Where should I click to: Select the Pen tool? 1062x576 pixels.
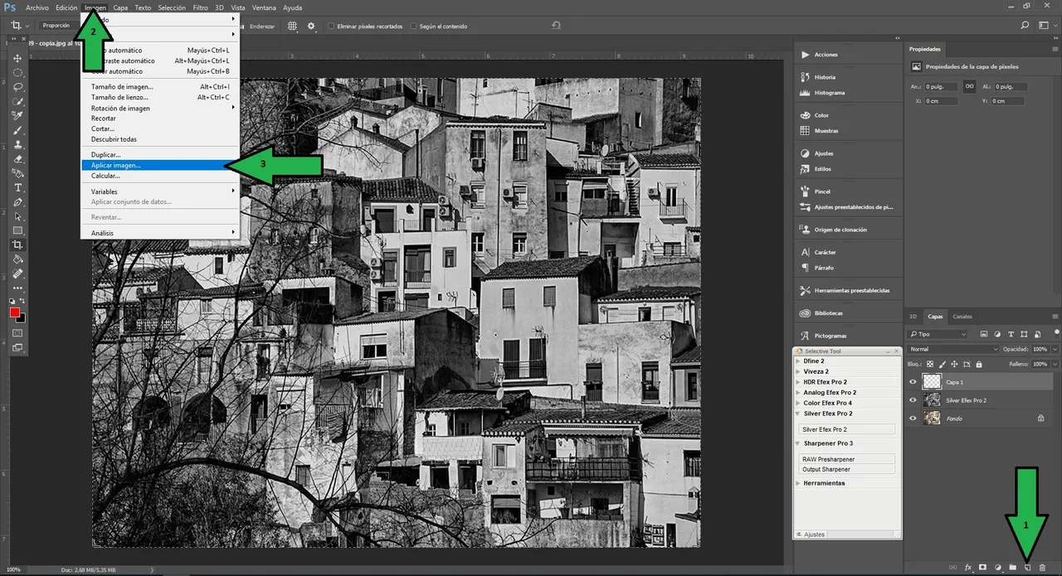tap(17, 201)
